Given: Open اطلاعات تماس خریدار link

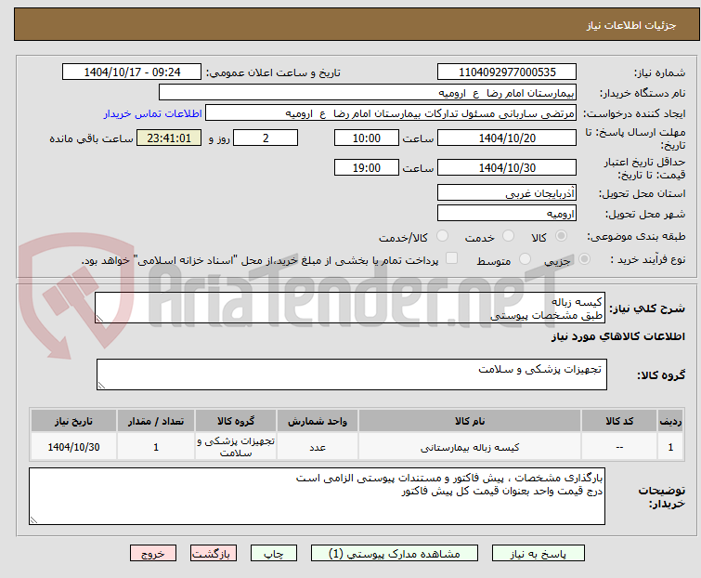Looking at the screenshot, I should tap(153, 113).
